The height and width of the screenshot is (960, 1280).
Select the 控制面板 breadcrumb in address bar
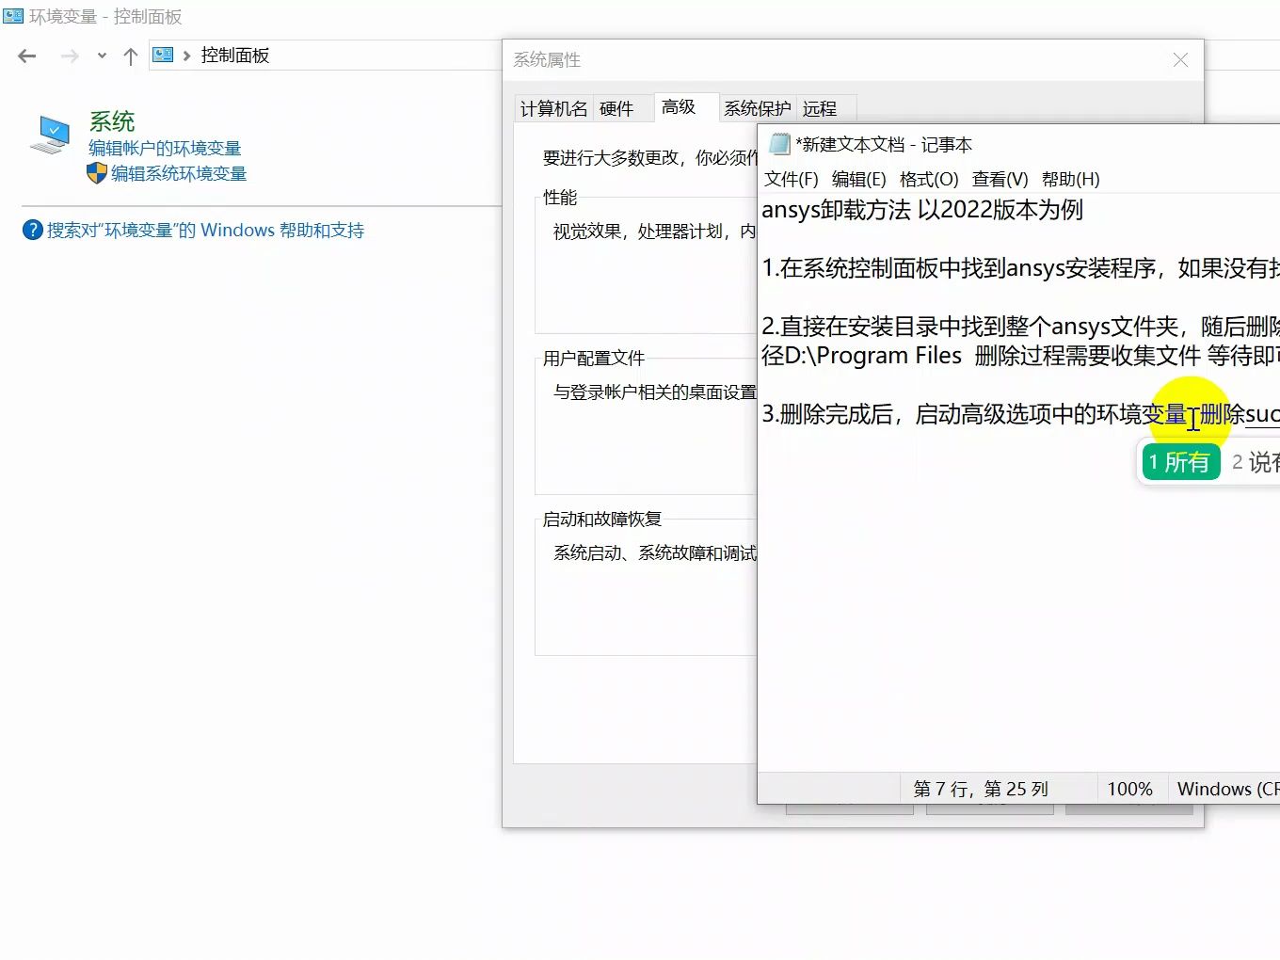pos(235,56)
